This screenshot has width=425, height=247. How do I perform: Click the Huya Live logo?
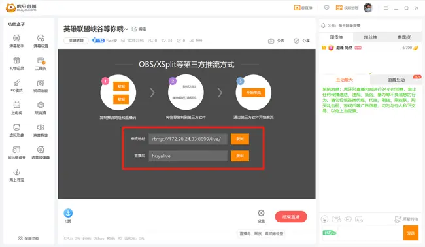click(x=21, y=8)
